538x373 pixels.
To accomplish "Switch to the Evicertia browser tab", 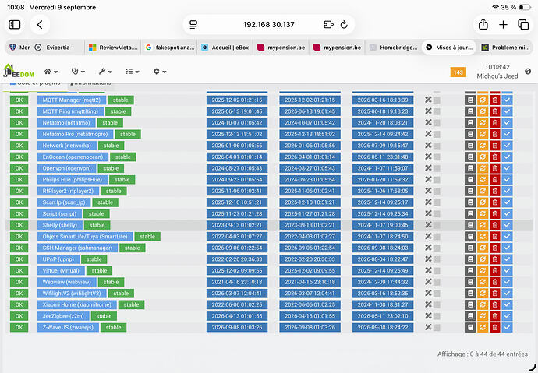I will click(57, 48).
